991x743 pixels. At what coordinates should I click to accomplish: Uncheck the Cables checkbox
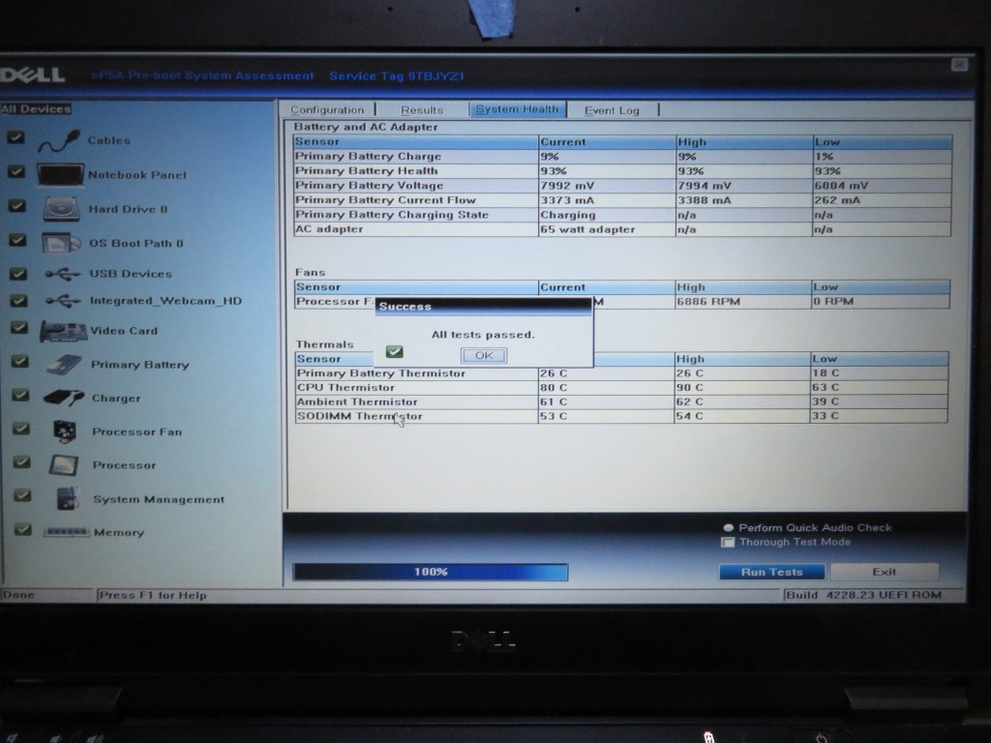click(x=15, y=137)
